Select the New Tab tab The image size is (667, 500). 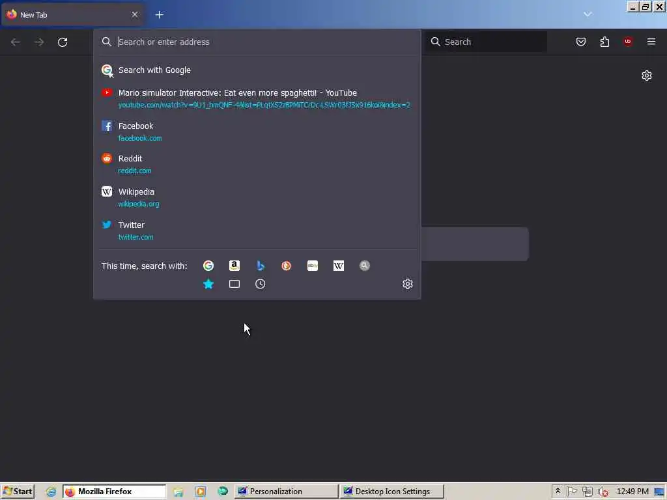coord(72,15)
